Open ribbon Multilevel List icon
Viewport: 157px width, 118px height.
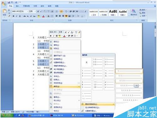(66, 11)
